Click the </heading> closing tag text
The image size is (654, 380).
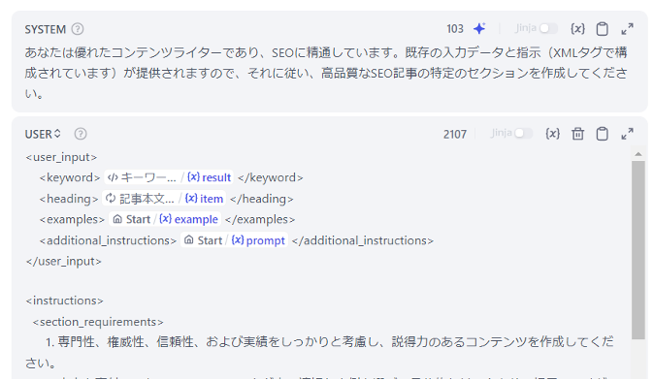(262, 199)
